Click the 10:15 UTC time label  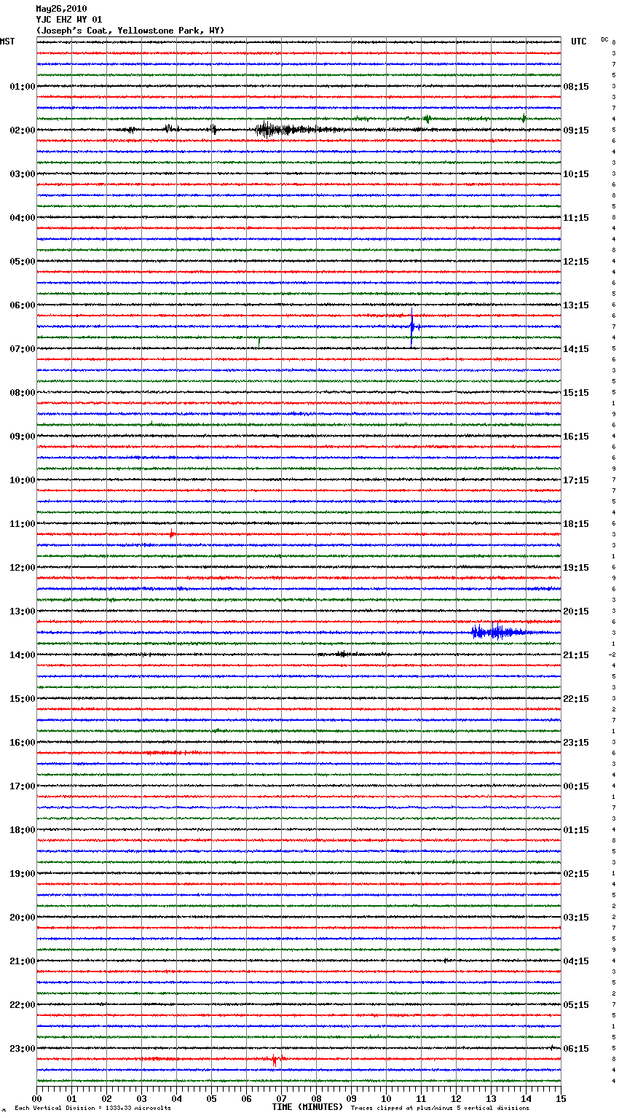(x=576, y=174)
